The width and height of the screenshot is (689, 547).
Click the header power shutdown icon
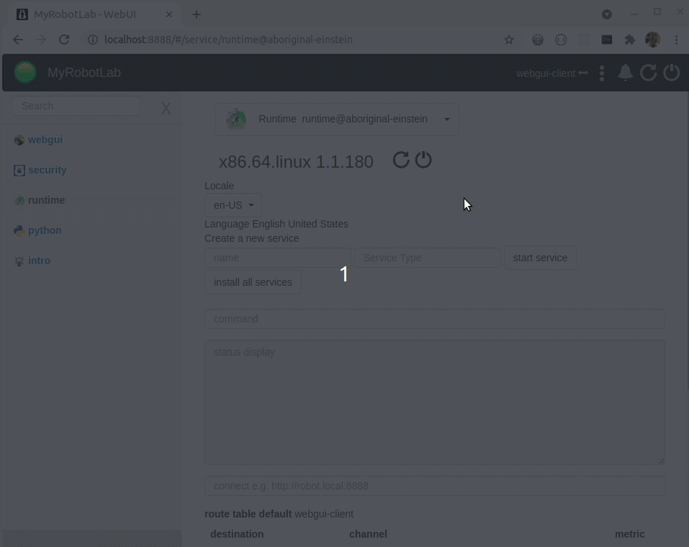(x=672, y=73)
